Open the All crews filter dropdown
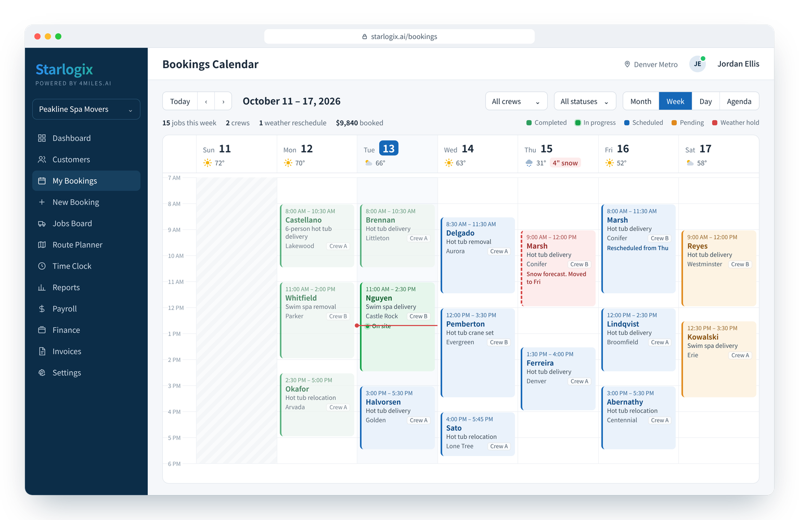 click(x=516, y=101)
